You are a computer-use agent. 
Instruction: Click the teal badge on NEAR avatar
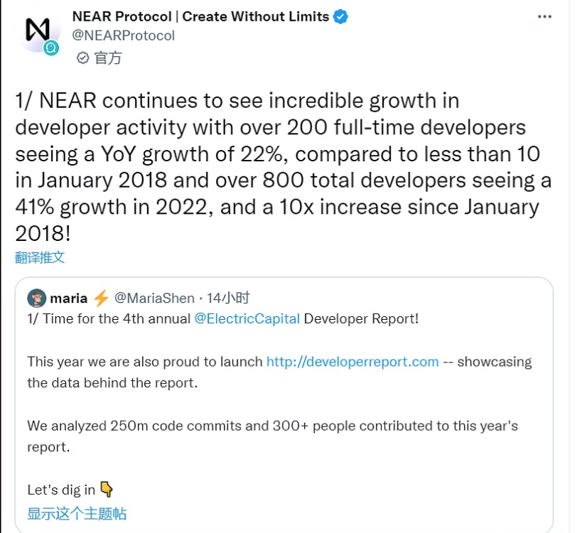(51, 48)
